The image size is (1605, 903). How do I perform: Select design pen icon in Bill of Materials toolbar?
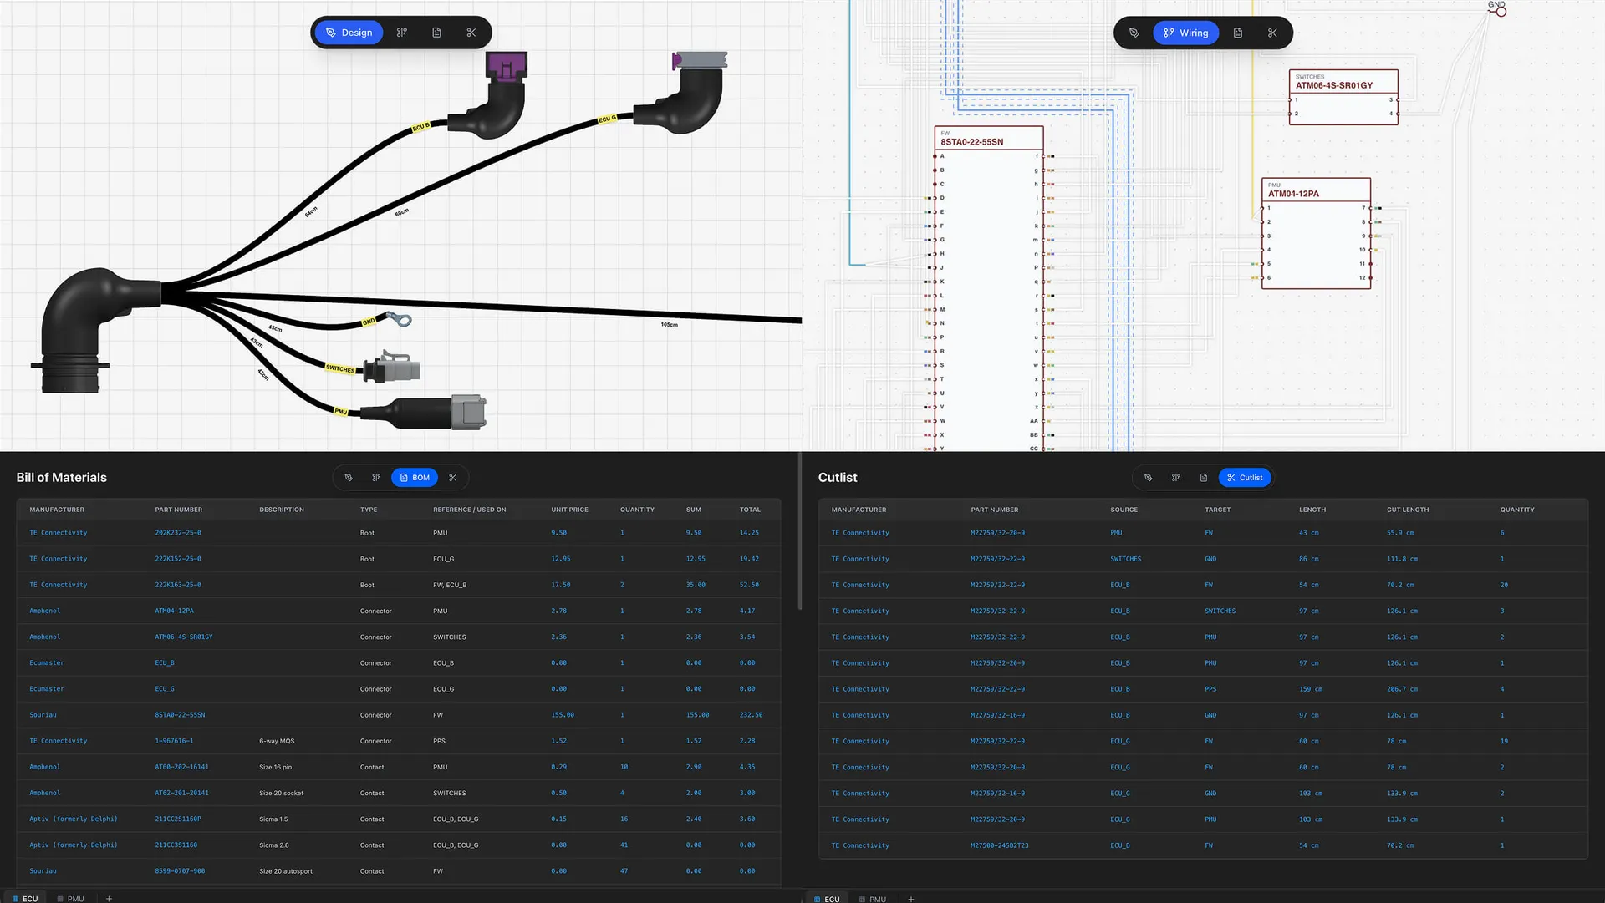pos(349,478)
